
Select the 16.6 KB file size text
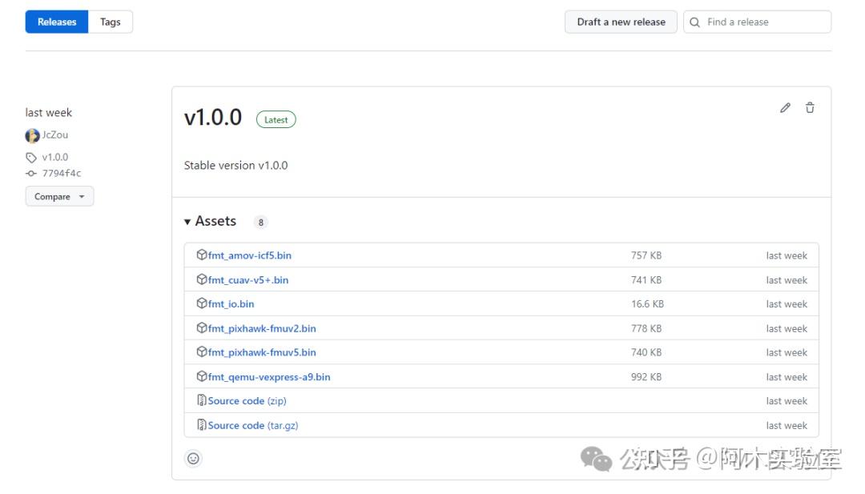(648, 303)
